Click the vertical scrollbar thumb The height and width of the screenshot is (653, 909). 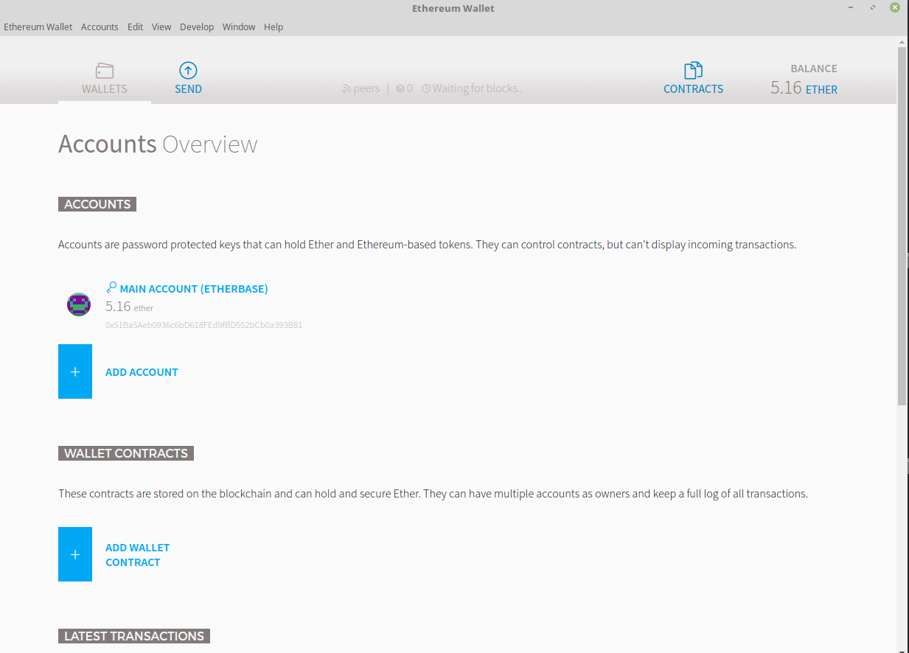(x=902, y=225)
